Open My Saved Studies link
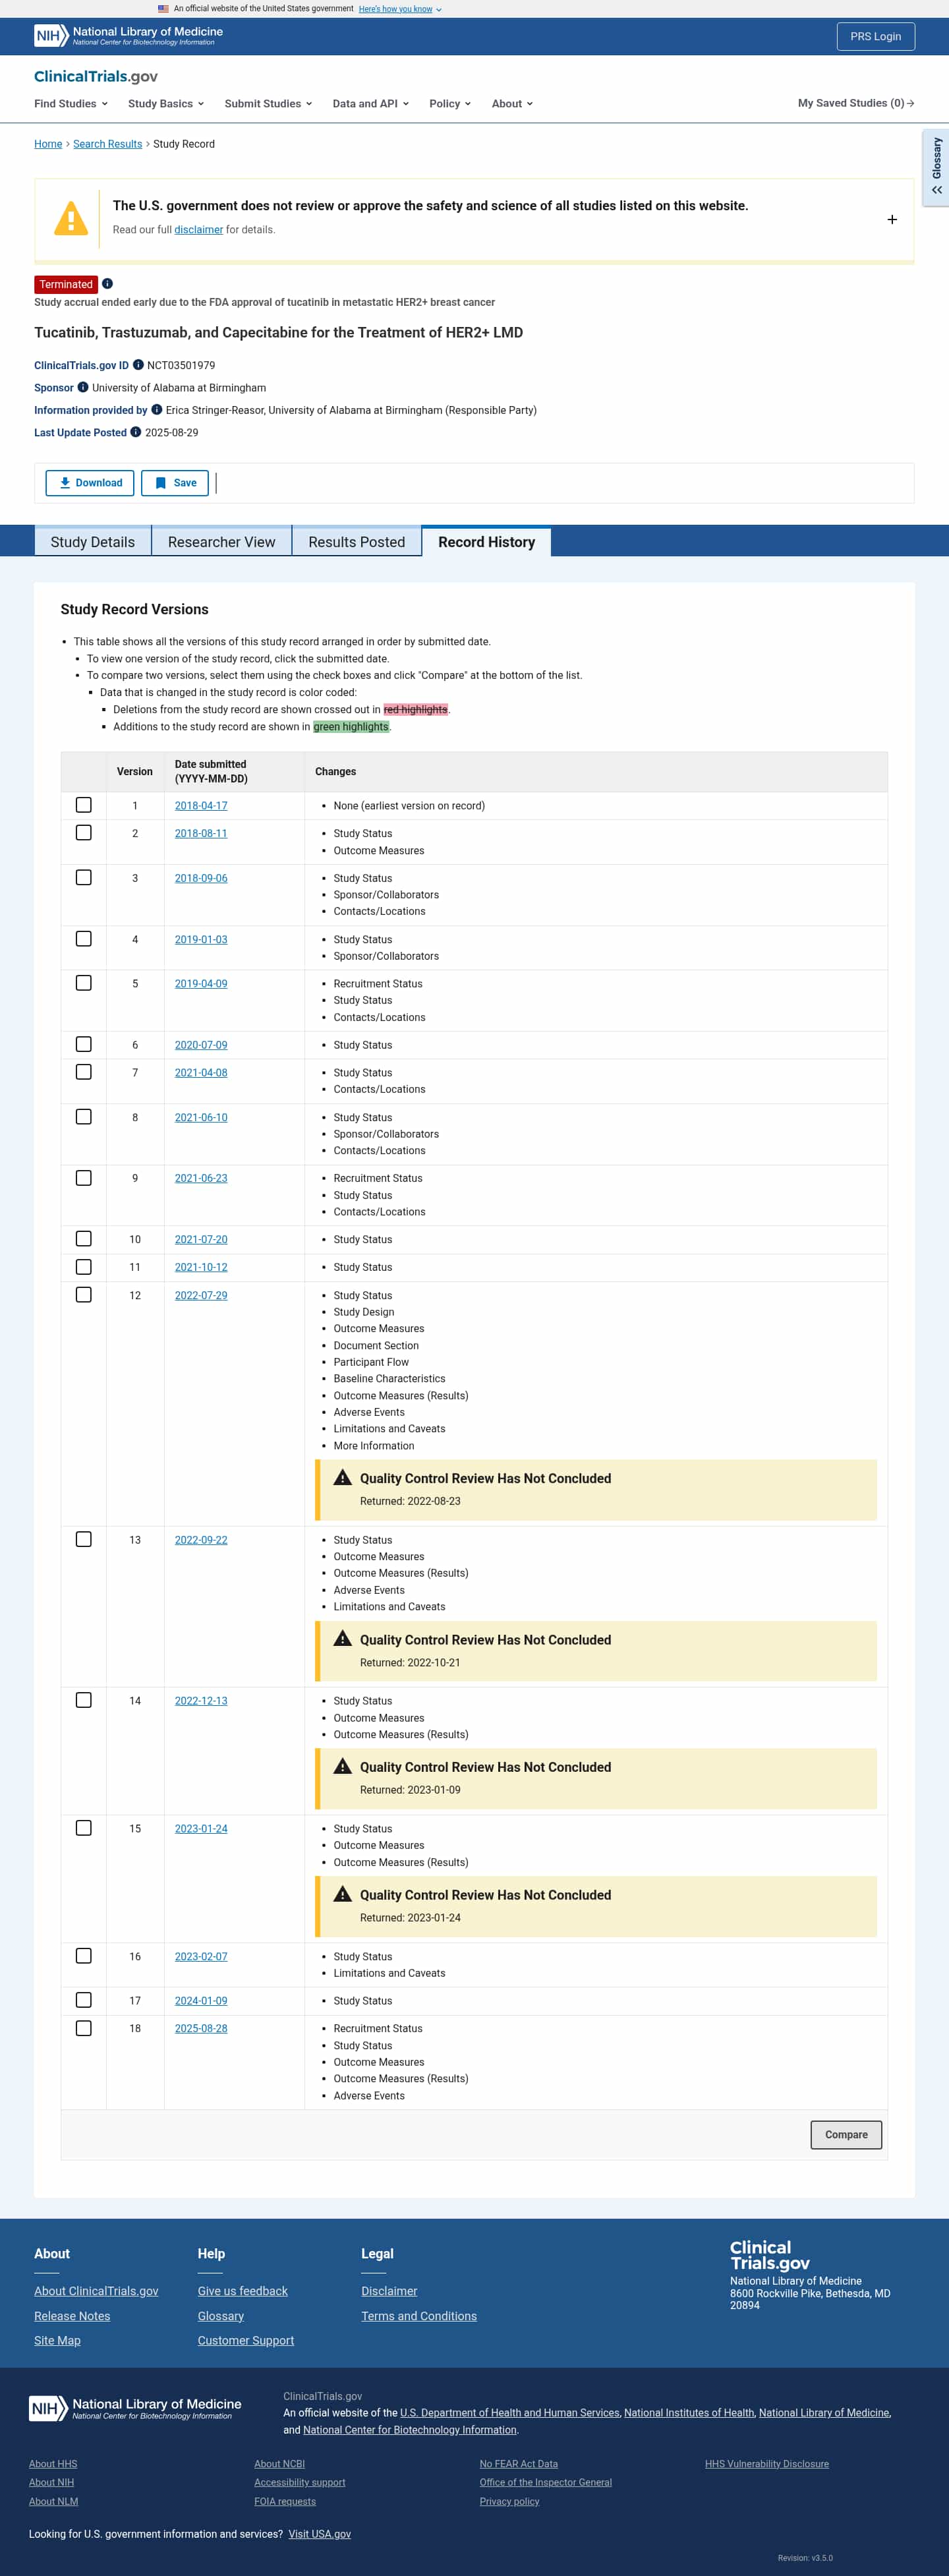 pos(856,103)
